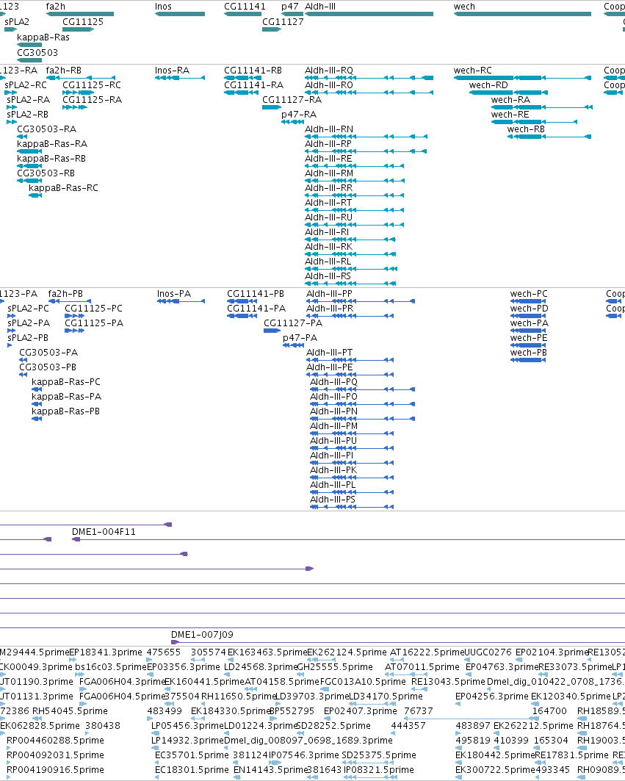This screenshot has height=781, width=625.
Task: Click EST label RE13043.5prime
Action: pos(448,681)
